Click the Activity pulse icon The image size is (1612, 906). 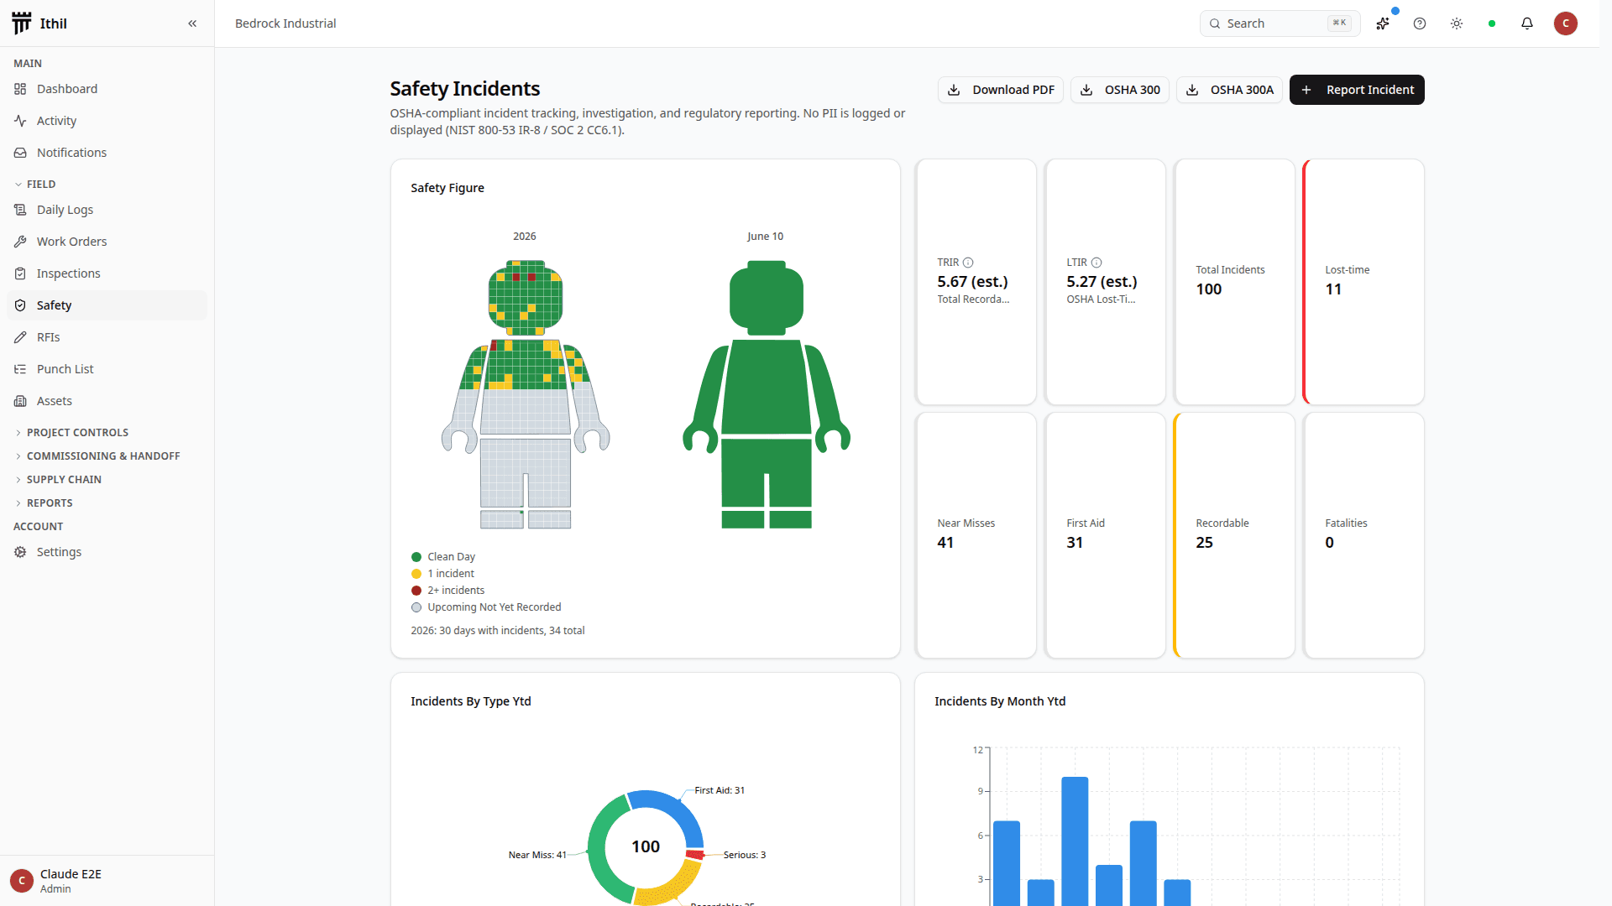coord(20,121)
